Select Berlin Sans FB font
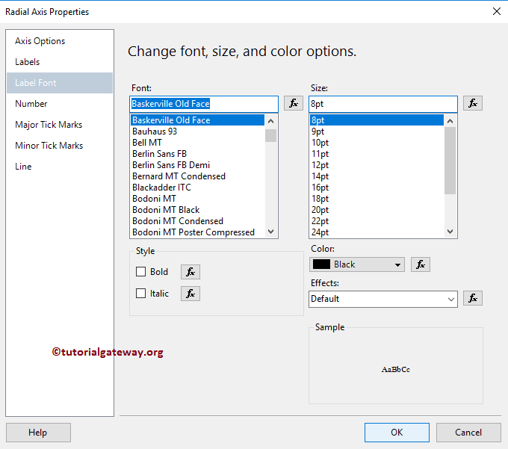 [x=198, y=154]
